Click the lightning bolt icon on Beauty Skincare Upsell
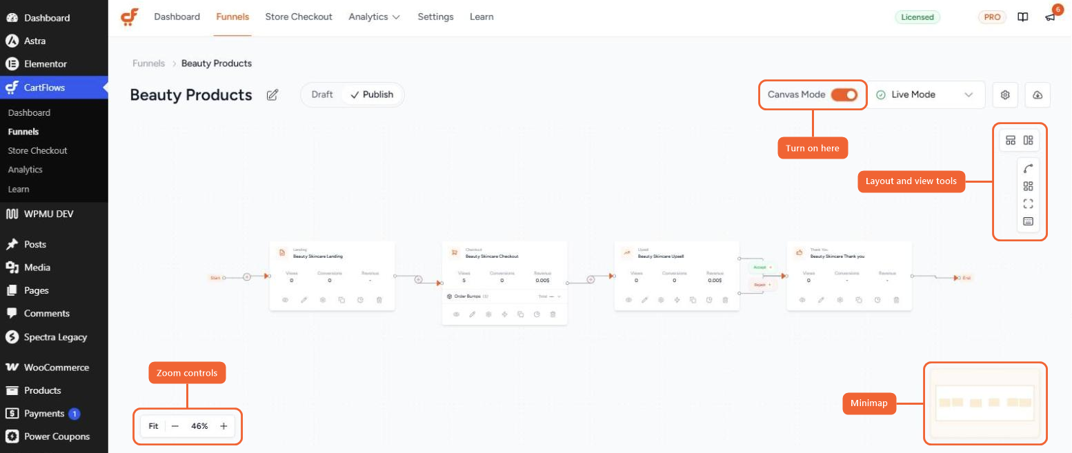The image size is (1072, 453). [677, 300]
